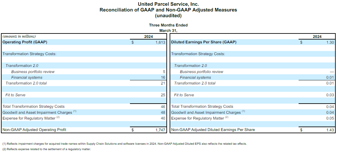Viewport: 337px width, 153px height.
Task: Click 0.04 value for total transformation costs
Action: click(x=330, y=106)
